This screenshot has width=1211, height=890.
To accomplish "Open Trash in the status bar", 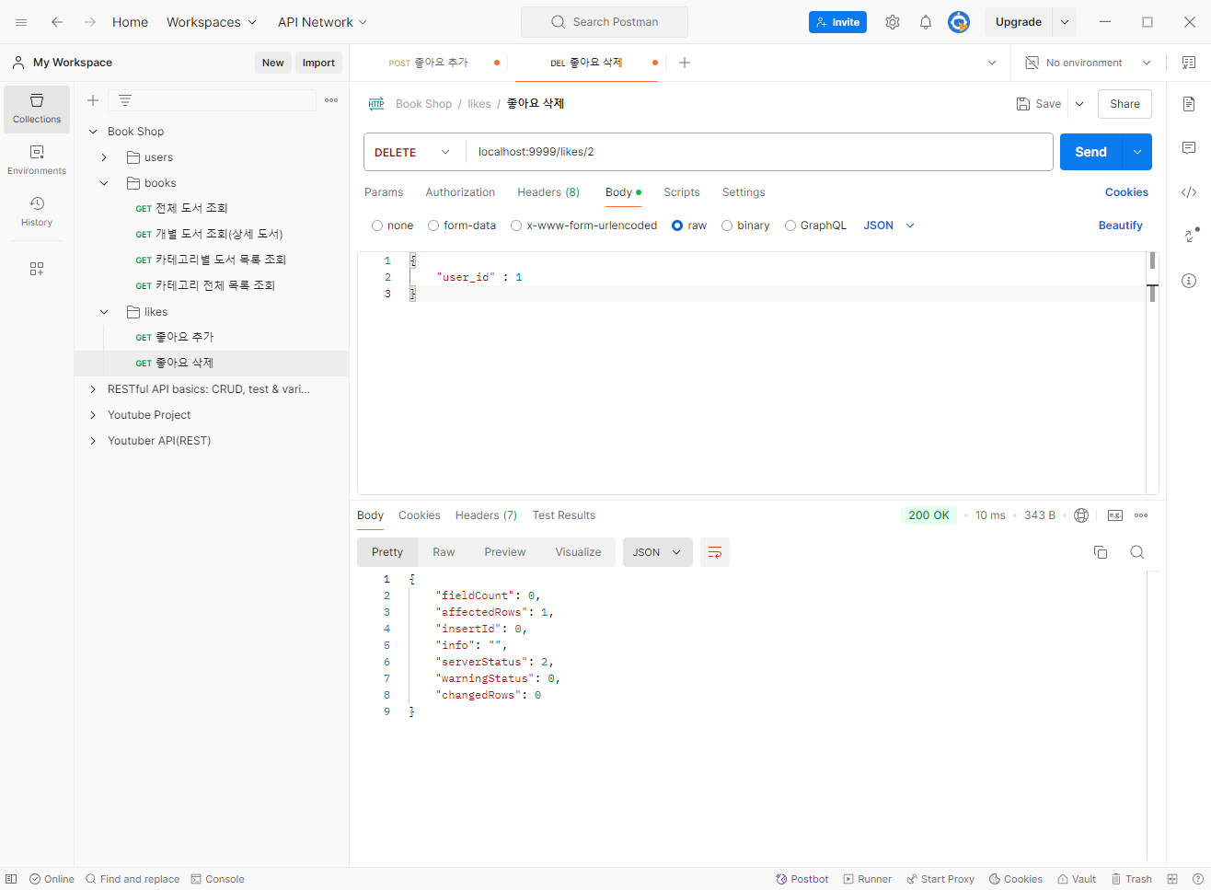I will 1132,879.
